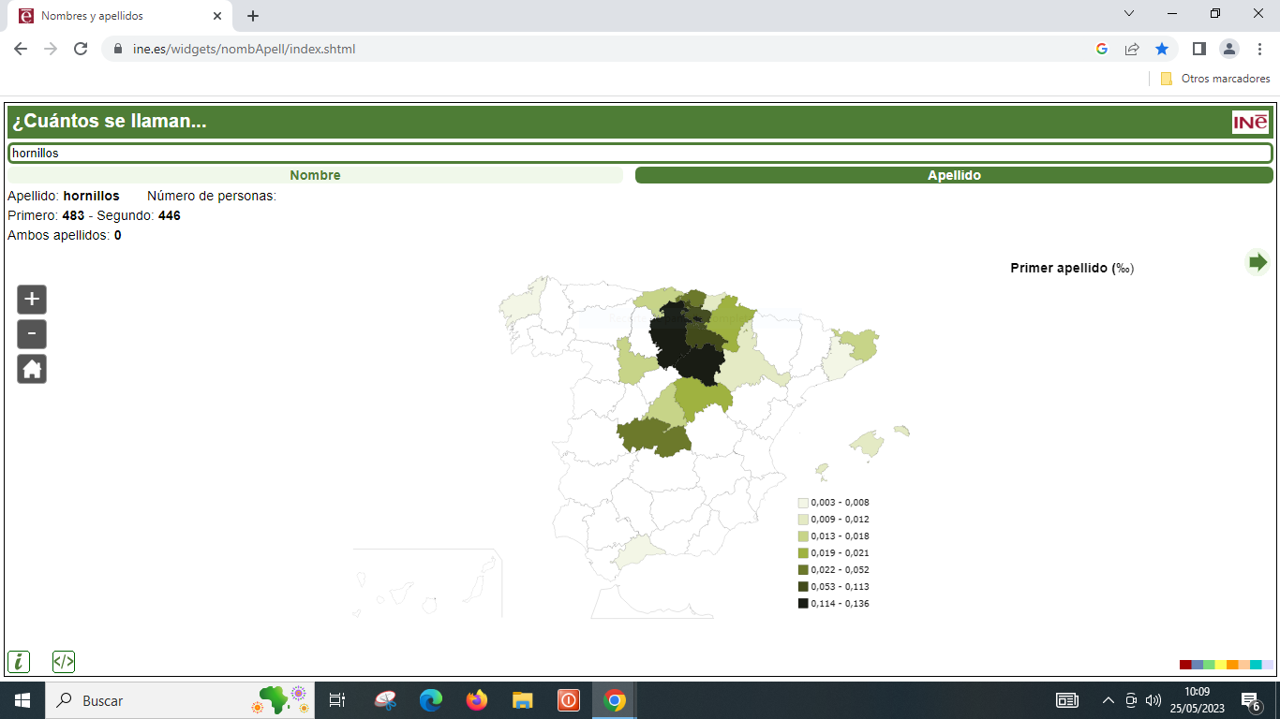Toggle the browser side panel
Viewport: 1280px width, 719px height.
point(1198,49)
